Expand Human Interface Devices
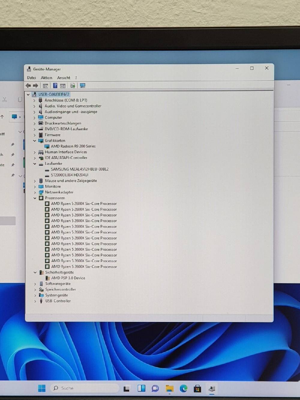This screenshot has height=400, width=300. (x=34, y=152)
